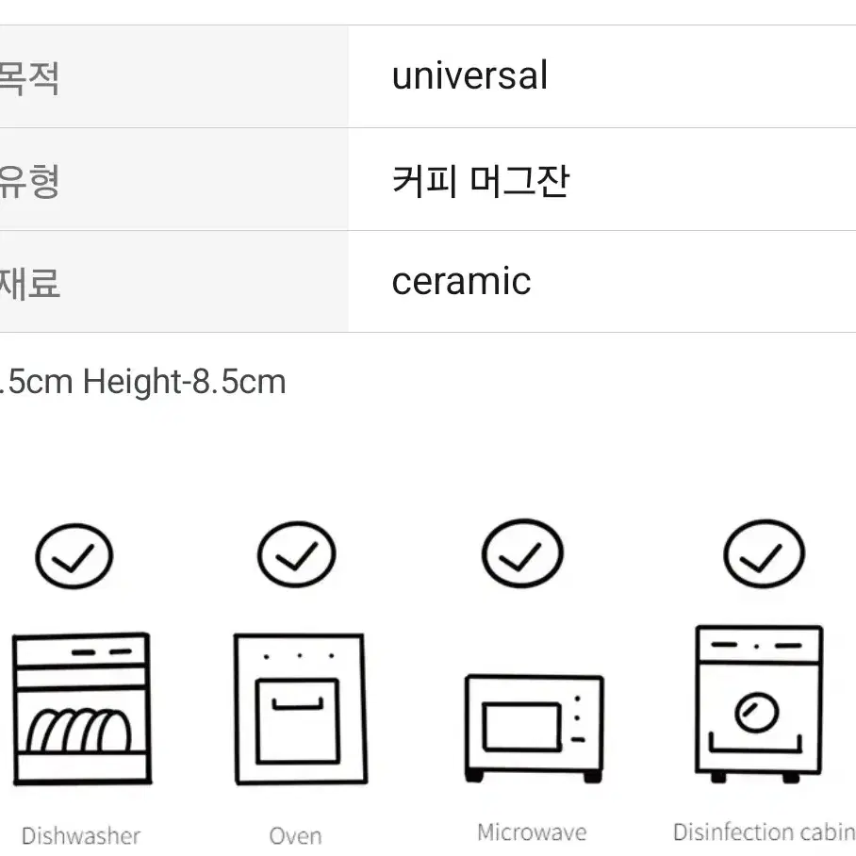Screen dimensions: 856x856
Task: Click the Oven appliance icon
Action: [x=300, y=709]
